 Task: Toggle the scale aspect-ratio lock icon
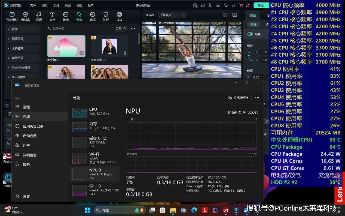[249, 56]
